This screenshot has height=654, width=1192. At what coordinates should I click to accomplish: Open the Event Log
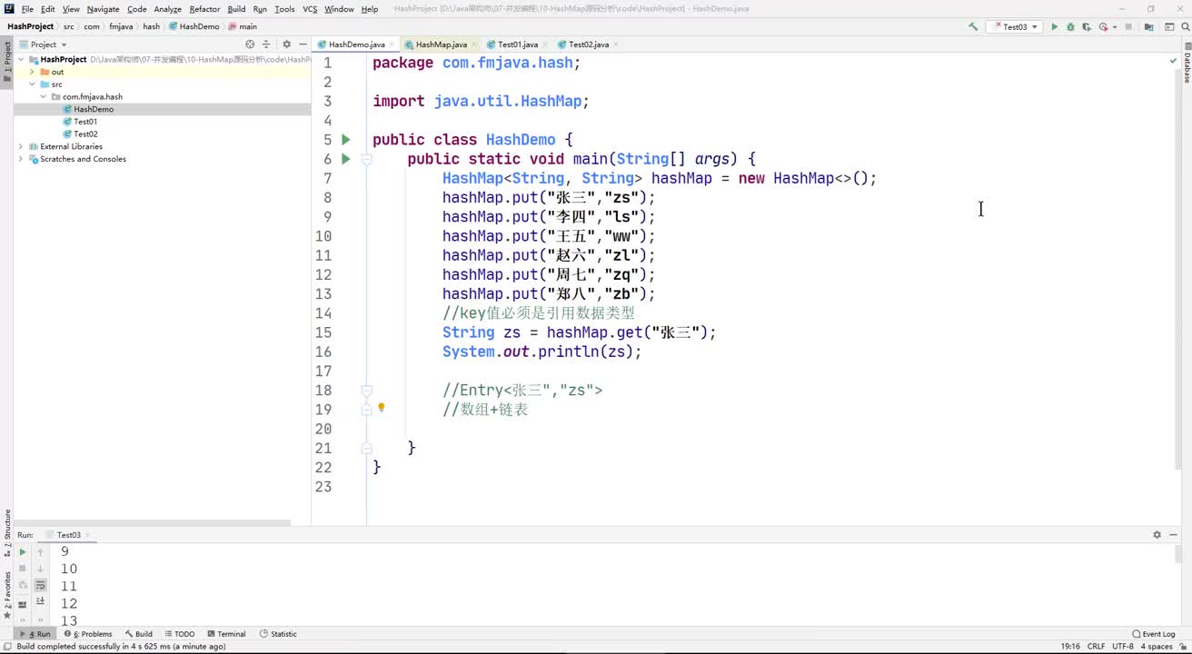[x=1154, y=634]
